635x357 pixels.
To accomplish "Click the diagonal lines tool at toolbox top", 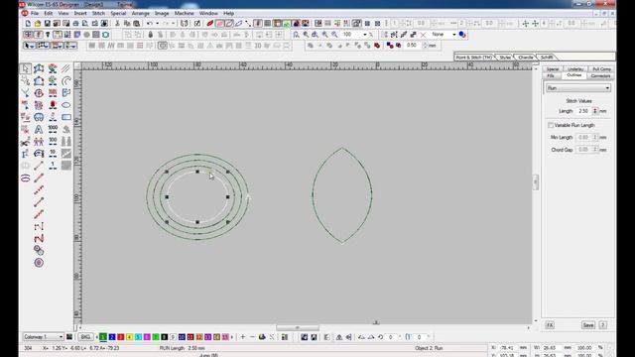I will tap(66, 68).
